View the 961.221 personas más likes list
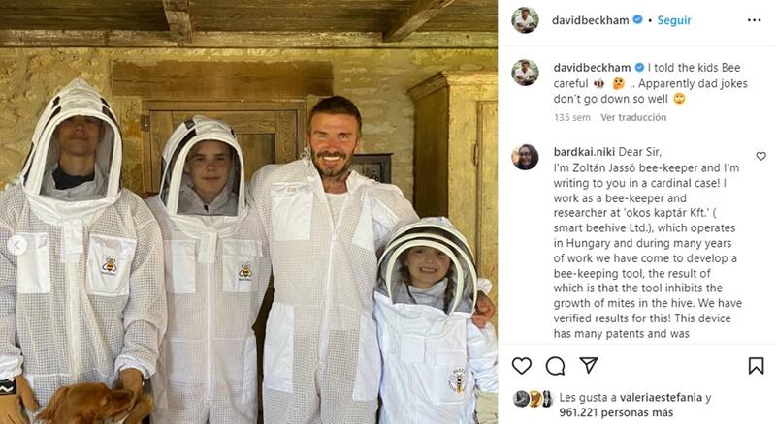This screenshot has width=776, height=424. click(616, 412)
